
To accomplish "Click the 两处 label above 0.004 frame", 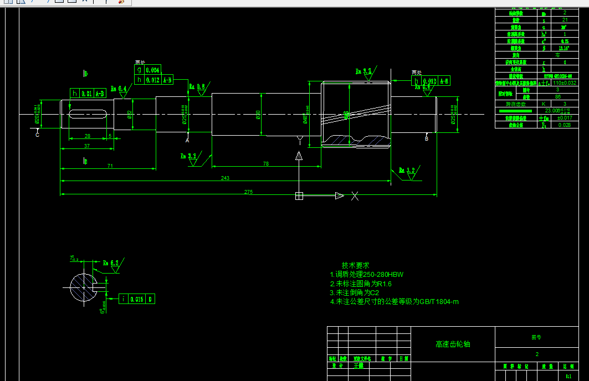I will 140,63.
